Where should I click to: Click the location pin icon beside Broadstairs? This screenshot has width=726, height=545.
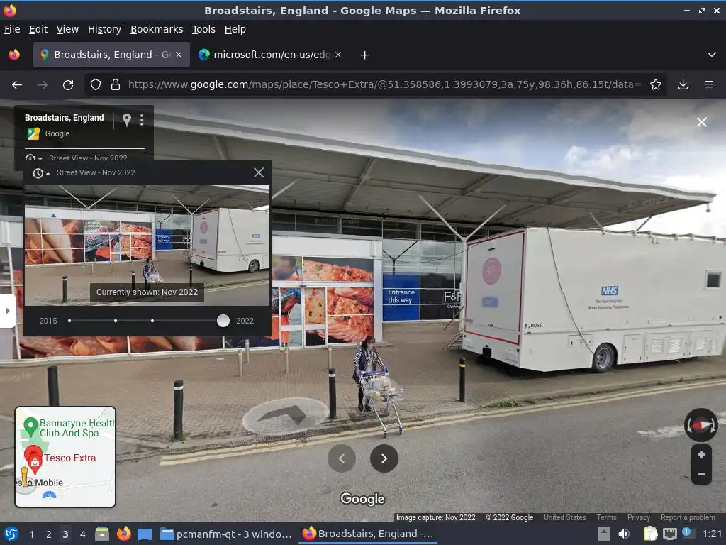(126, 119)
